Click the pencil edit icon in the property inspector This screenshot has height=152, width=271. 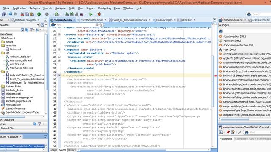click(x=239, y=132)
